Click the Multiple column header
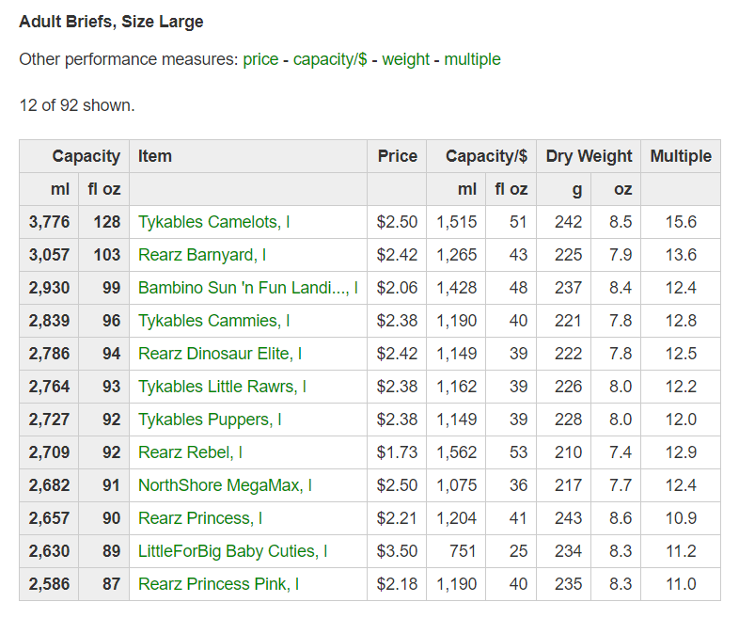Image resolution: width=739 pixels, height=618 pixels. (681, 156)
